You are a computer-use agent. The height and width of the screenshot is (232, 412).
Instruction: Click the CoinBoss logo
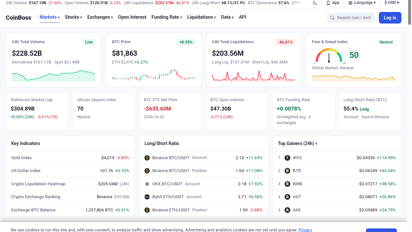pyautogui.click(x=18, y=17)
